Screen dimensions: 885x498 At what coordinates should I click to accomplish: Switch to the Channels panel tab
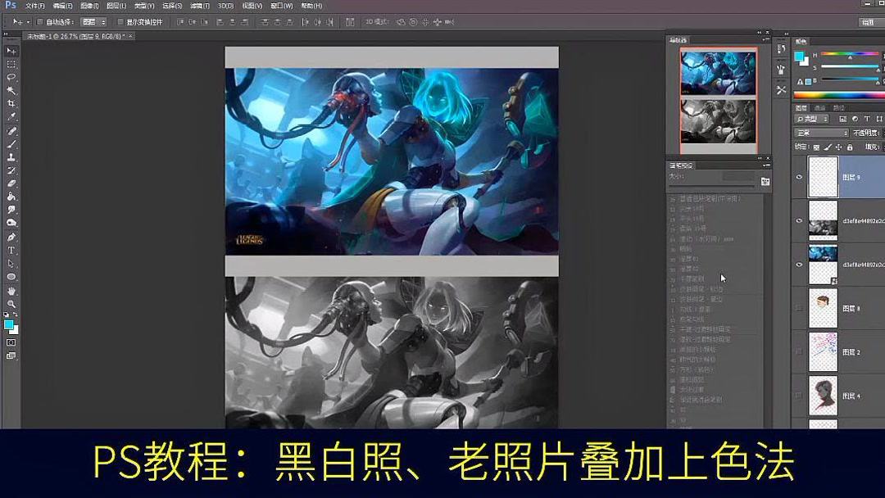pos(820,107)
